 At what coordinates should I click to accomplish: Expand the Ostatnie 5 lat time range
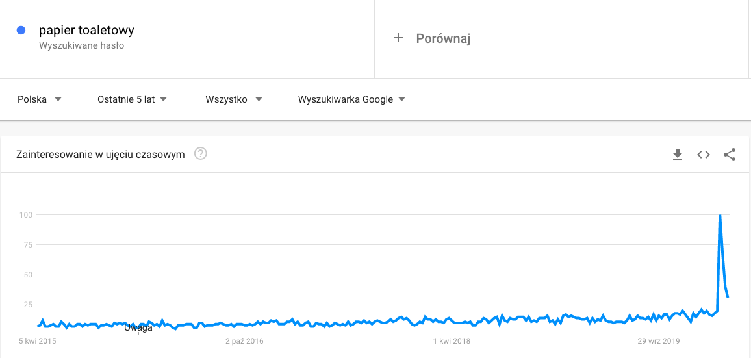(132, 99)
